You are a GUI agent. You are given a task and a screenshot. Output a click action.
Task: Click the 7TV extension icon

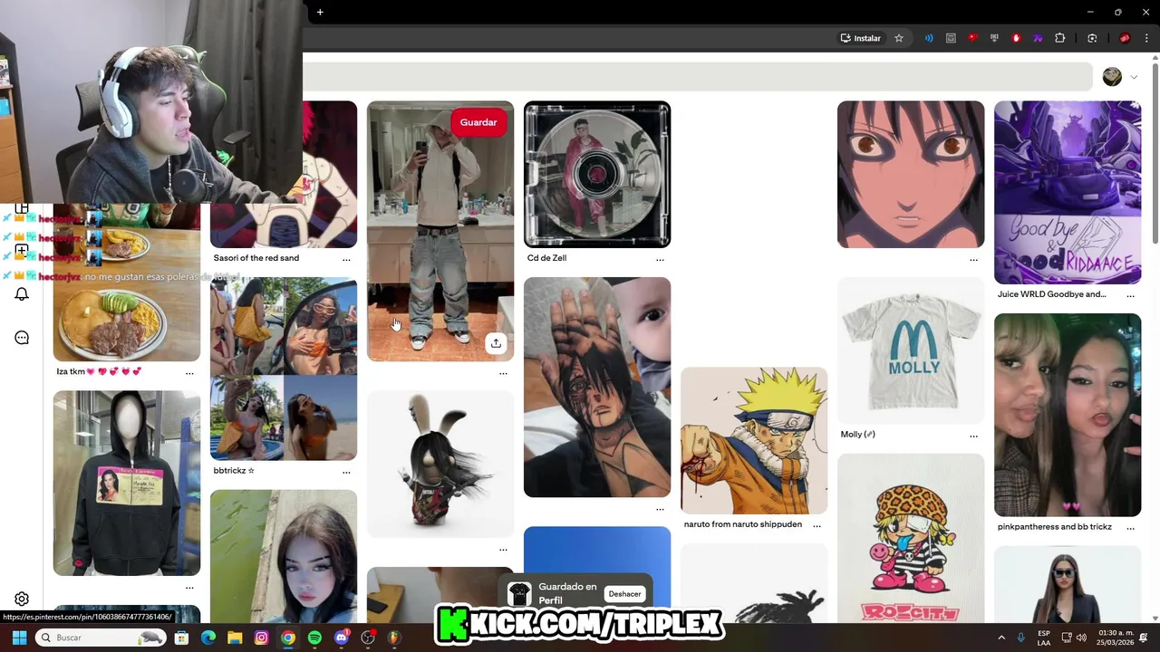click(1038, 38)
